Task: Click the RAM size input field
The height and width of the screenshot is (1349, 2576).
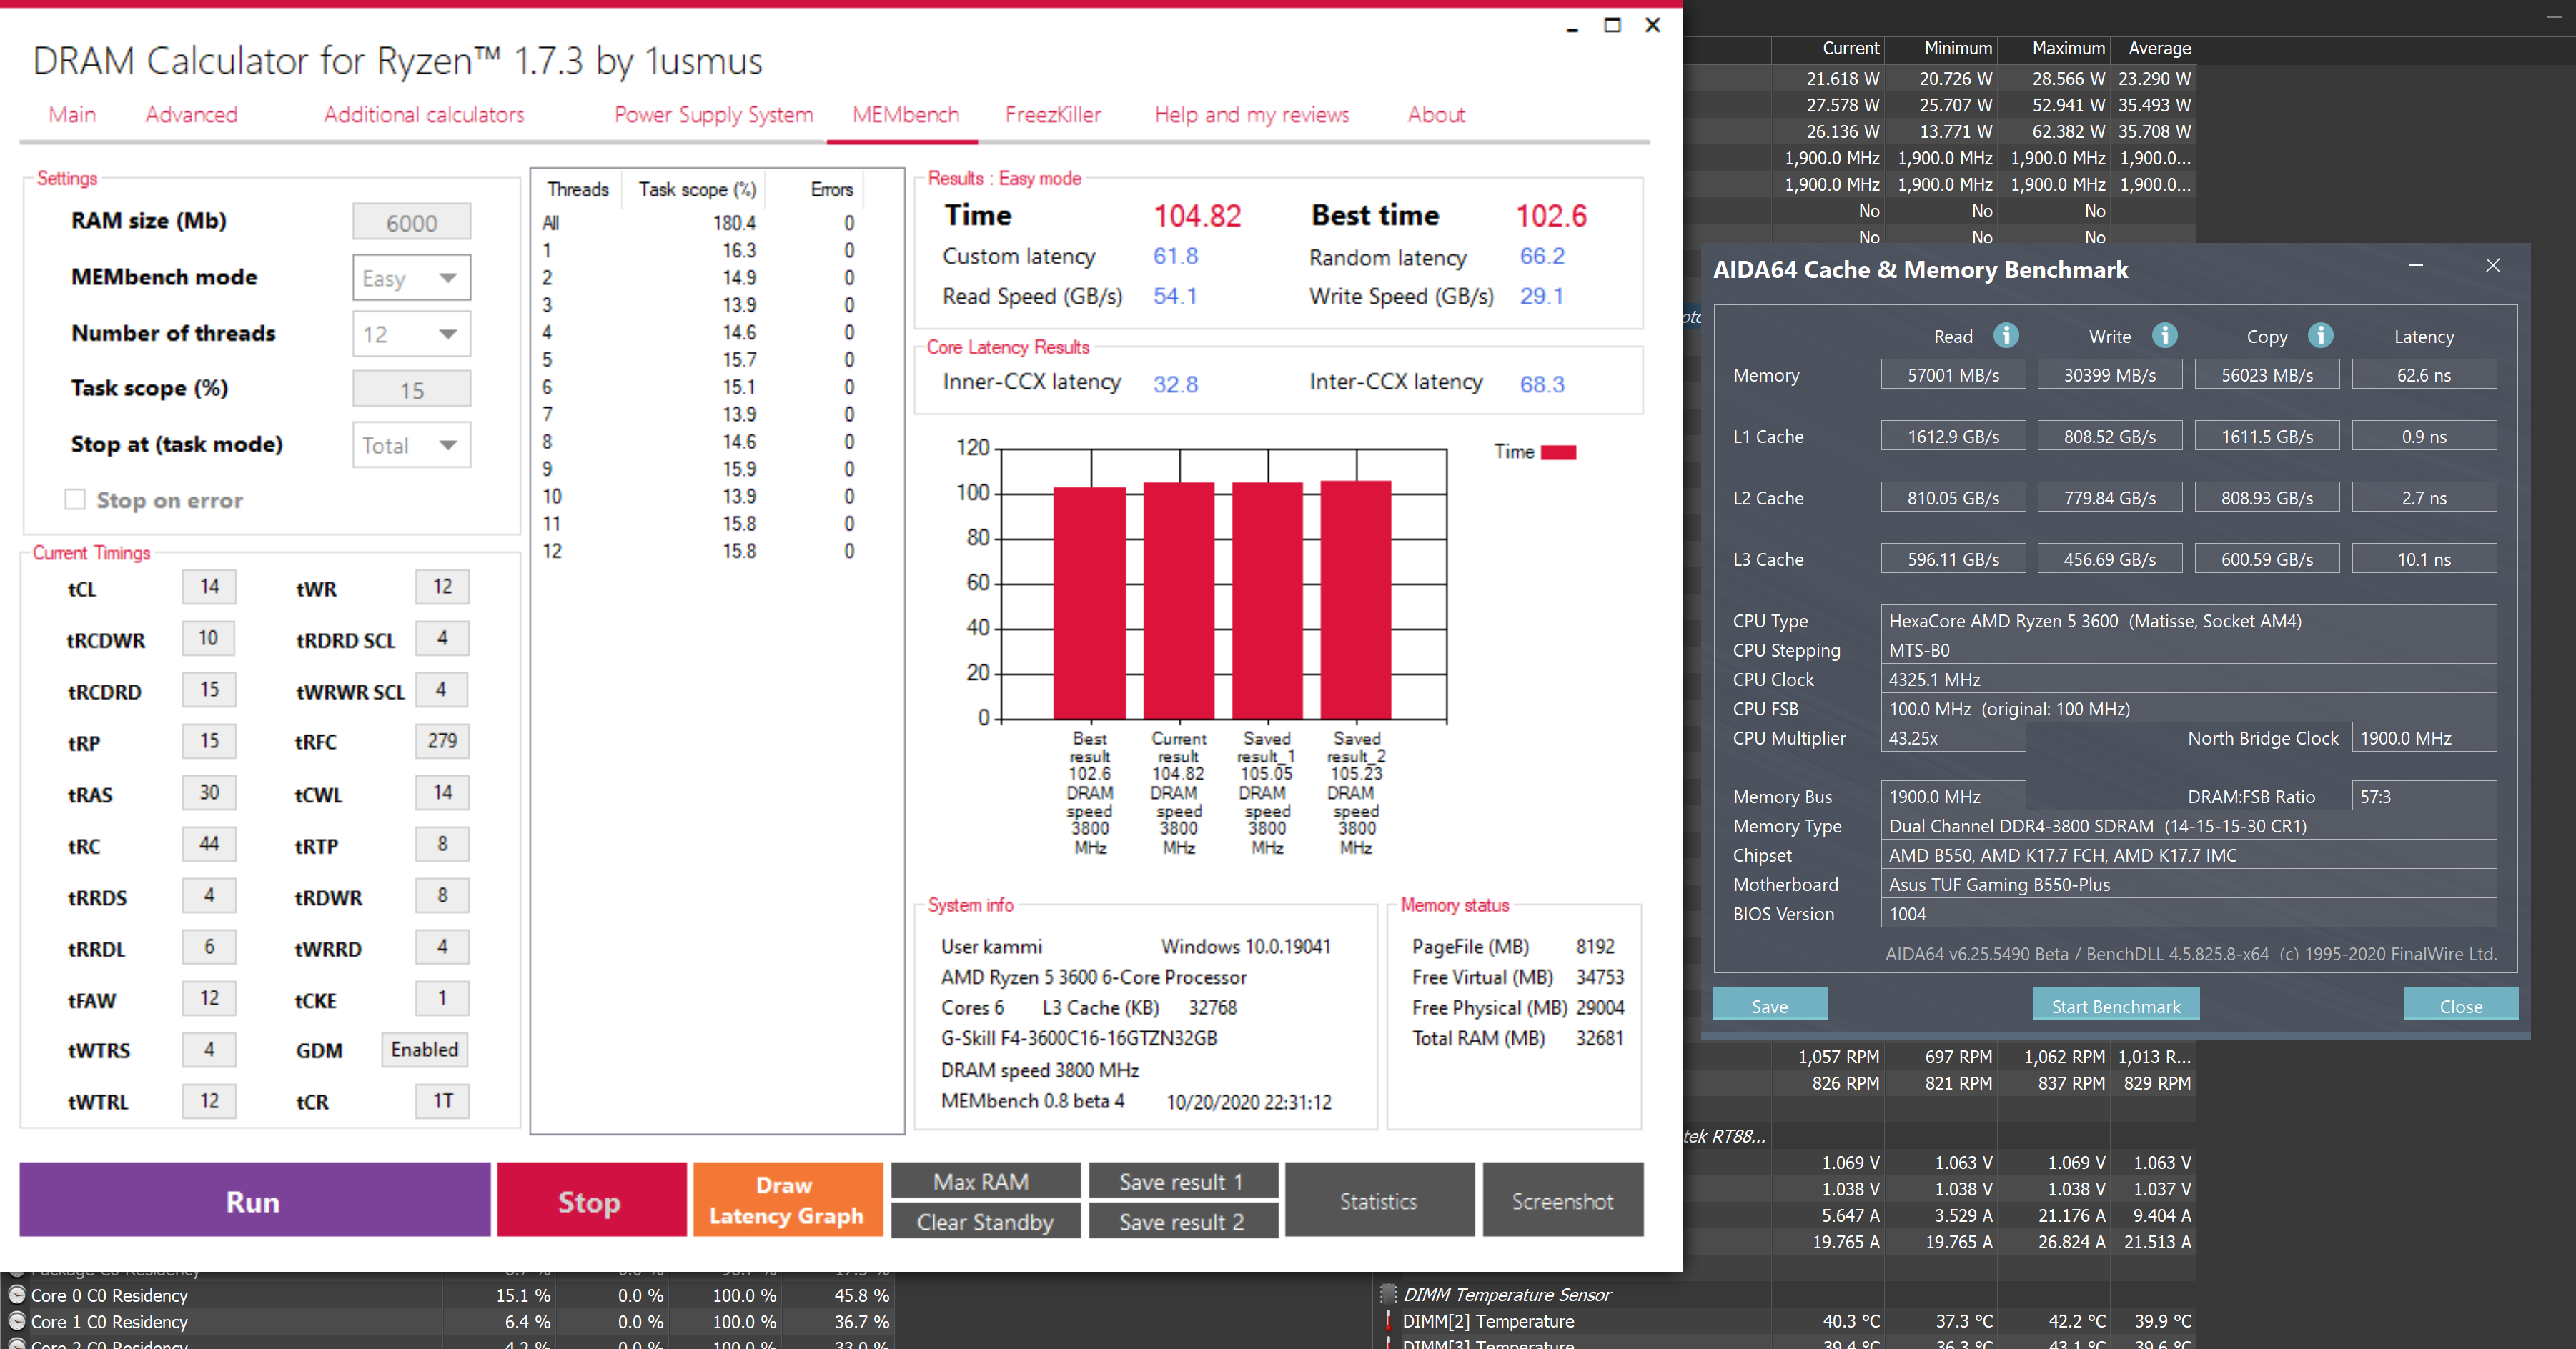Action: pos(411,222)
